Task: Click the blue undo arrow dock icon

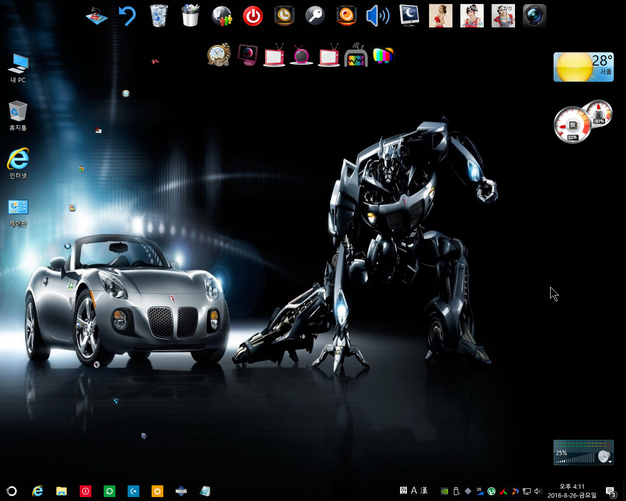Action: [127, 16]
